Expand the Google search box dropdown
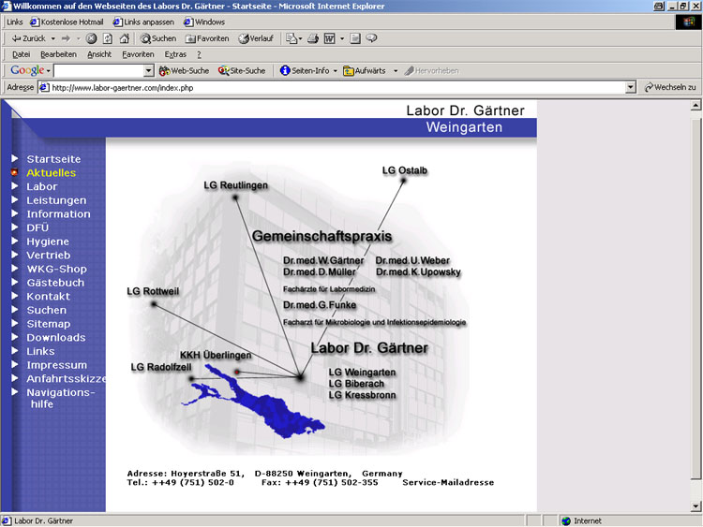This screenshot has width=703, height=527. (x=148, y=70)
